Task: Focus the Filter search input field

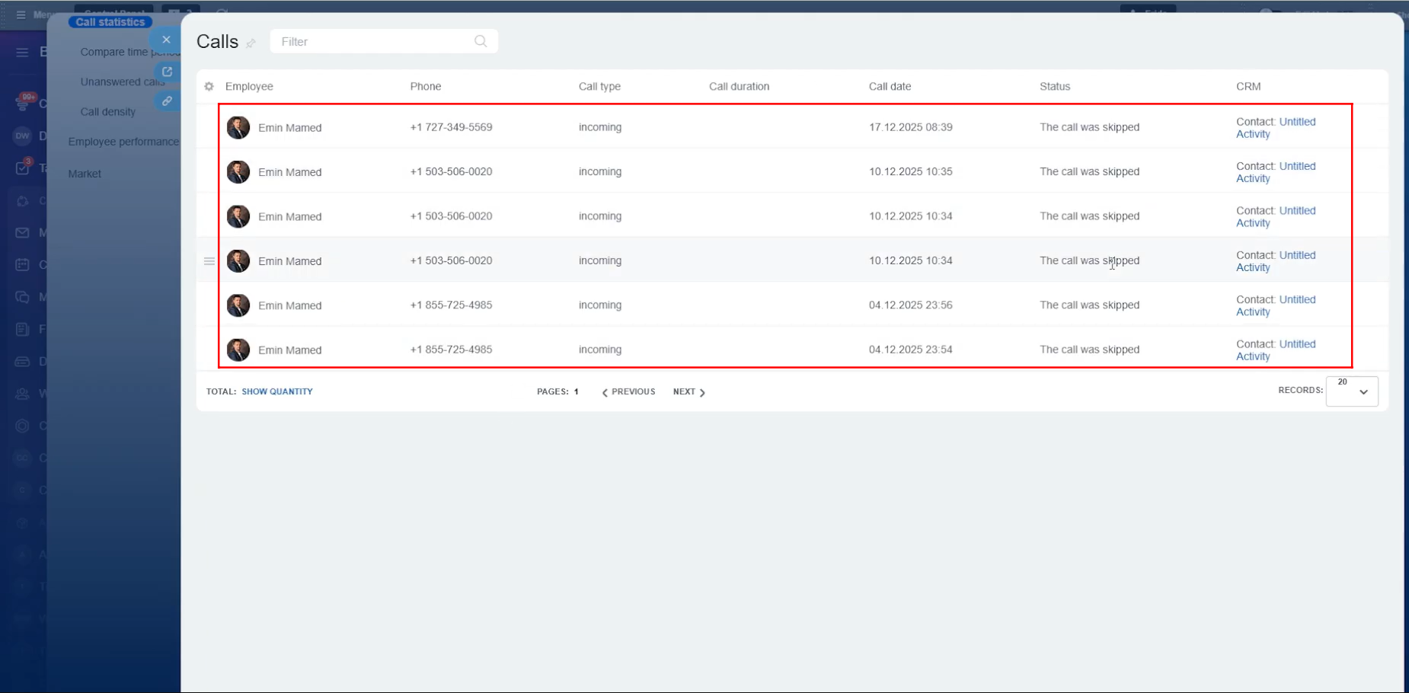Action: [x=373, y=42]
